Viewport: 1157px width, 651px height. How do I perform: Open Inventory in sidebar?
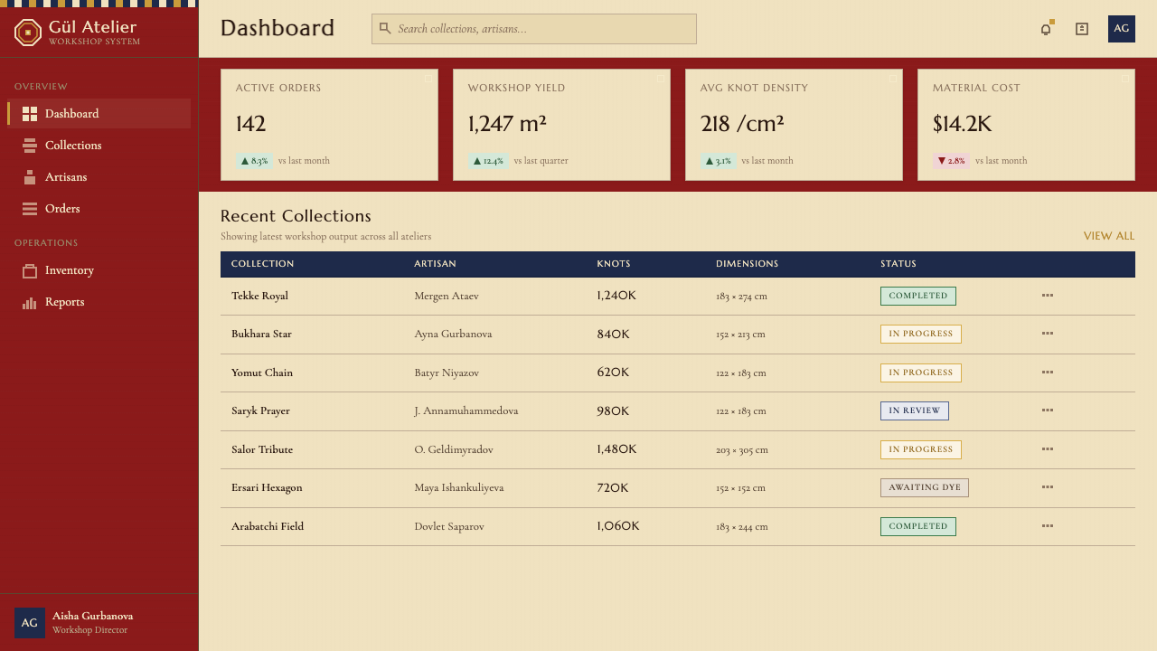click(x=99, y=270)
